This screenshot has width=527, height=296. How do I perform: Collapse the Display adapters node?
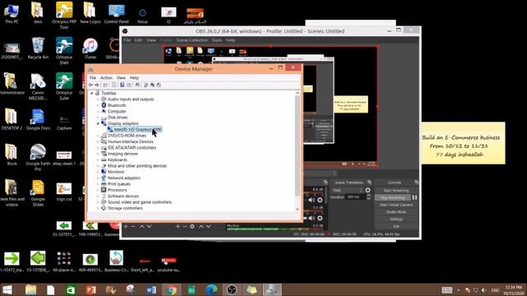click(x=98, y=123)
